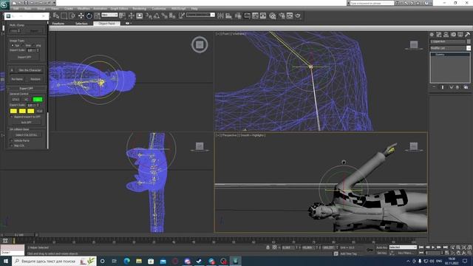Image resolution: width=473 pixels, height=266 pixels.
Task: Go to the start frame
Action: [x=421, y=248]
